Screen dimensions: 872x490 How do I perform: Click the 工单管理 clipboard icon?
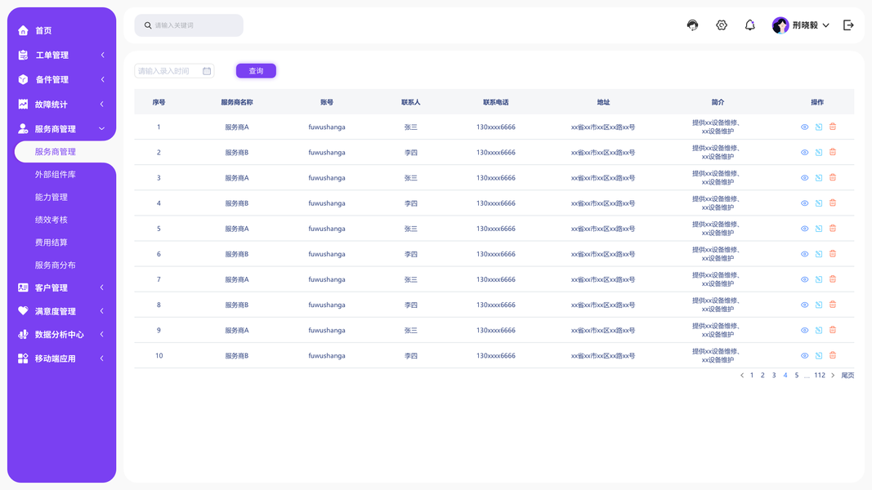pyautogui.click(x=23, y=55)
